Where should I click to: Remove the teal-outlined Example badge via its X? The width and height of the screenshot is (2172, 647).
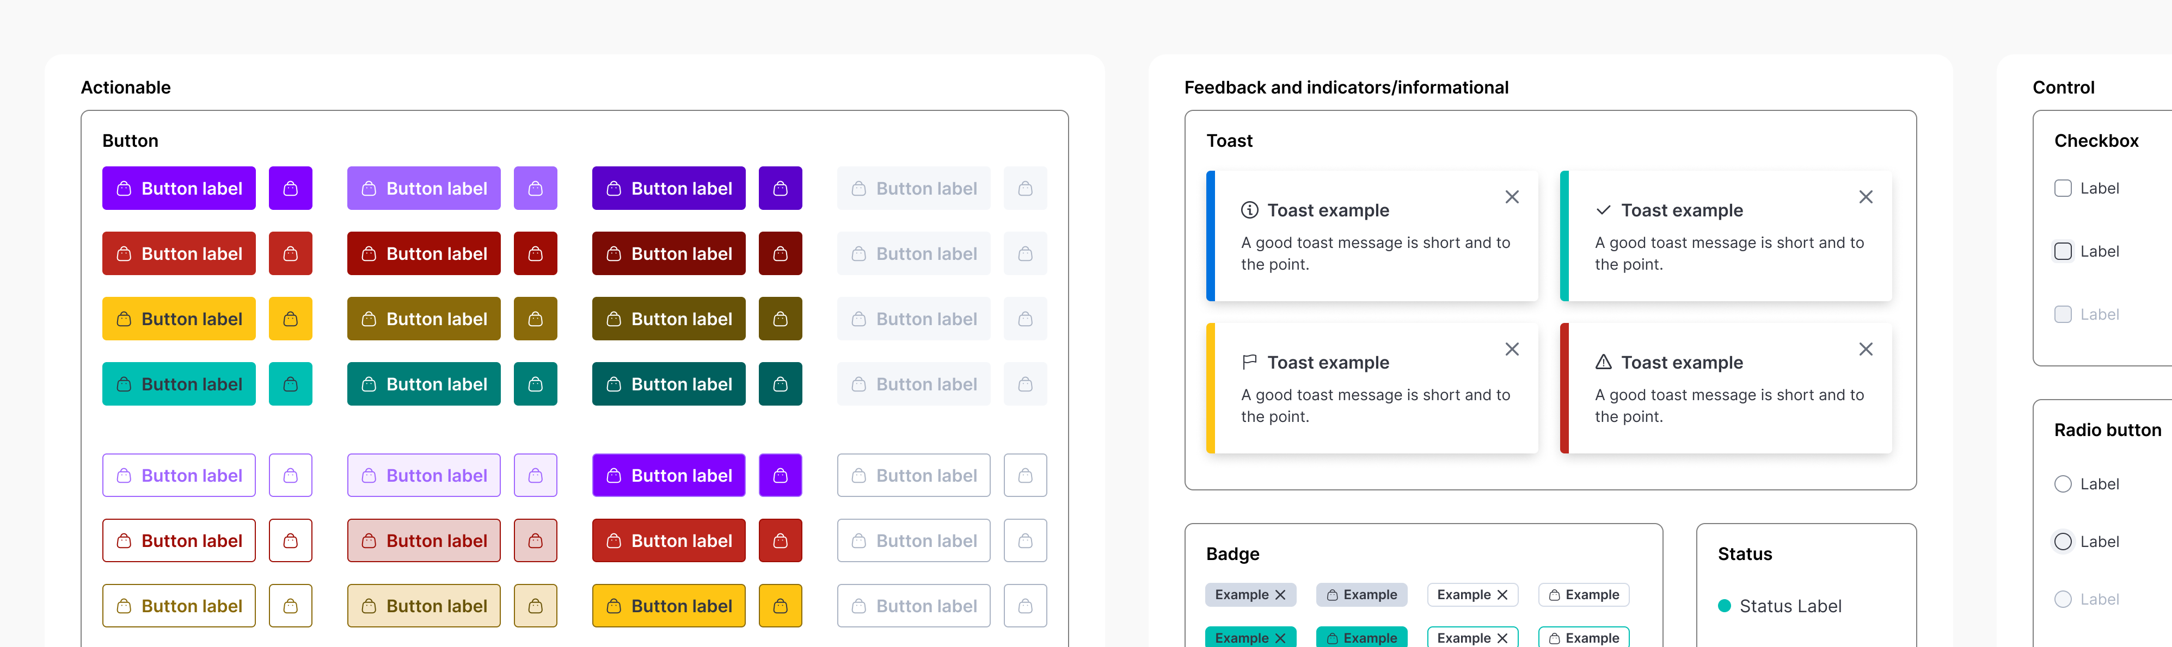(x=1502, y=639)
